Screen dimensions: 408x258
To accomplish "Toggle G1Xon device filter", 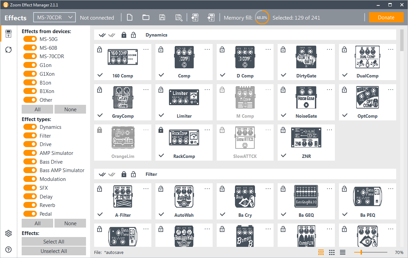I will point(30,74).
